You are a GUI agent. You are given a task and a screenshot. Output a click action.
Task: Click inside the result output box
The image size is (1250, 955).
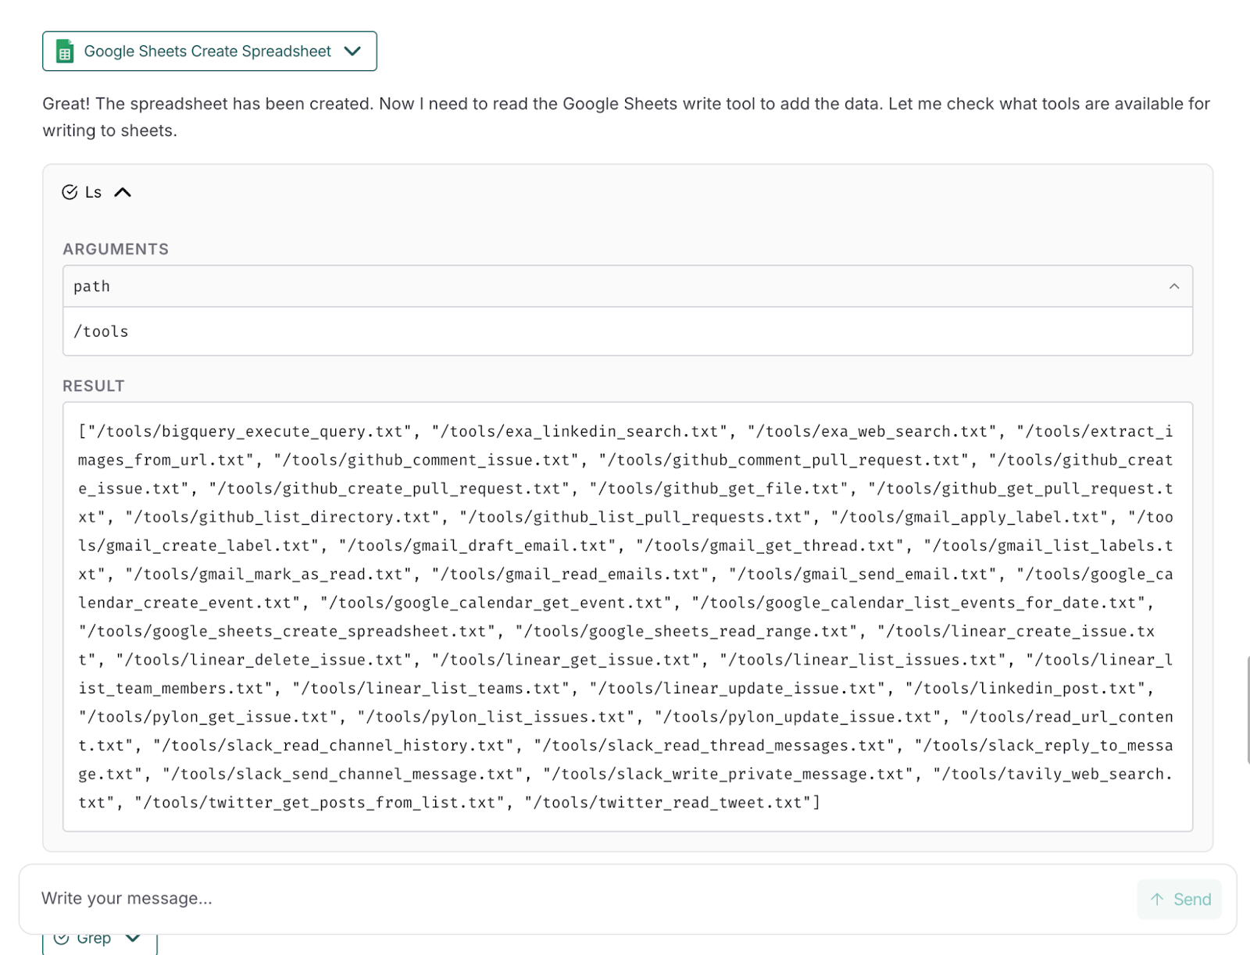click(x=625, y=617)
